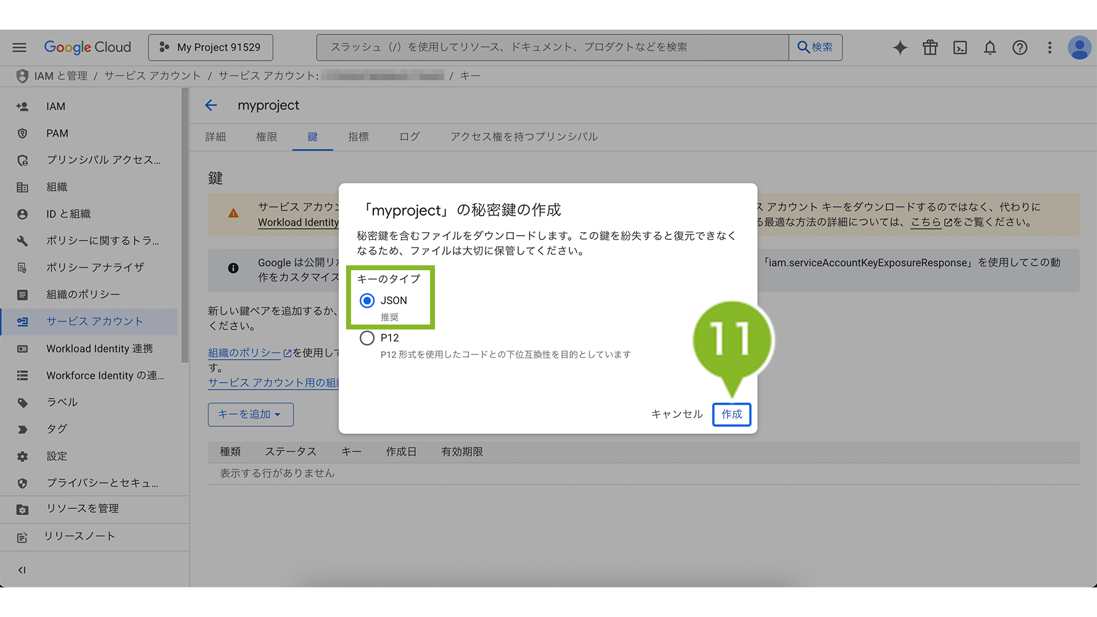
Task: Click the 作成 button in dialog
Action: coord(731,415)
